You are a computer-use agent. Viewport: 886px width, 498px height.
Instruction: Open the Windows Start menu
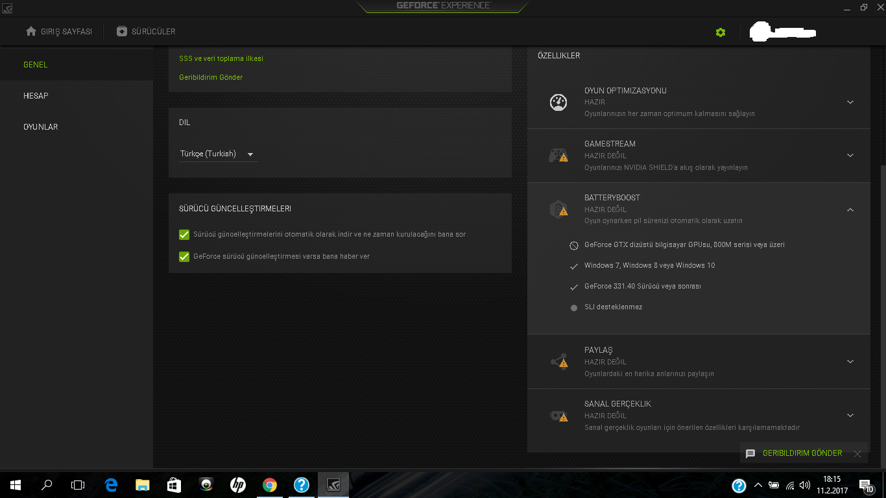click(16, 485)
